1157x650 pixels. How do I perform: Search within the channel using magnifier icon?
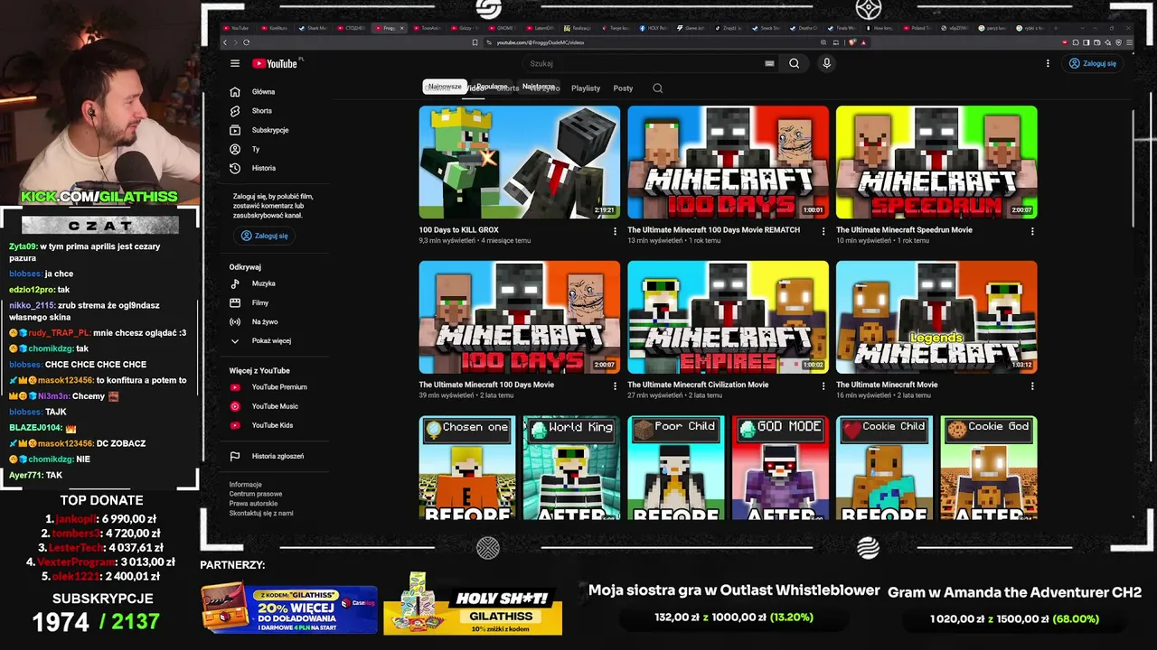(x=657, y=88)
